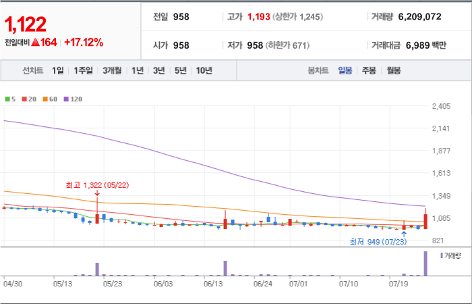Click the 06/13 date axis label
Image resolution: width=472 pixels, height=304 pixels.
(213, 284)
